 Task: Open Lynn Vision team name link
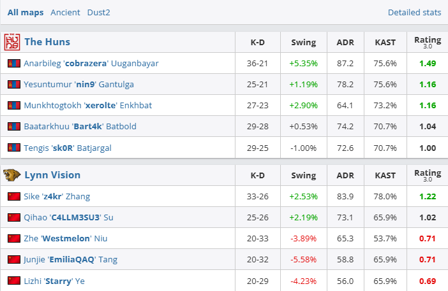52,174
